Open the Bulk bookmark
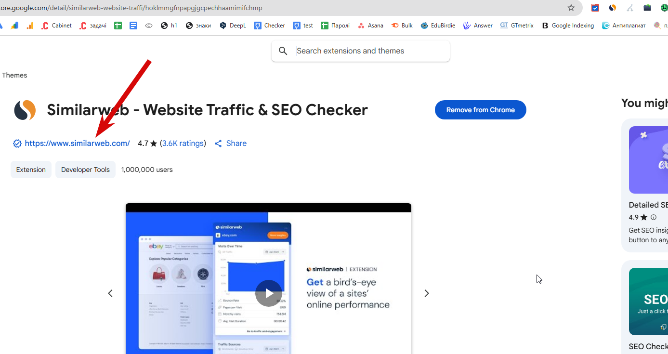The height and width of the screenshot is (354, 668). pyautogui.click(x=402, y=26)
